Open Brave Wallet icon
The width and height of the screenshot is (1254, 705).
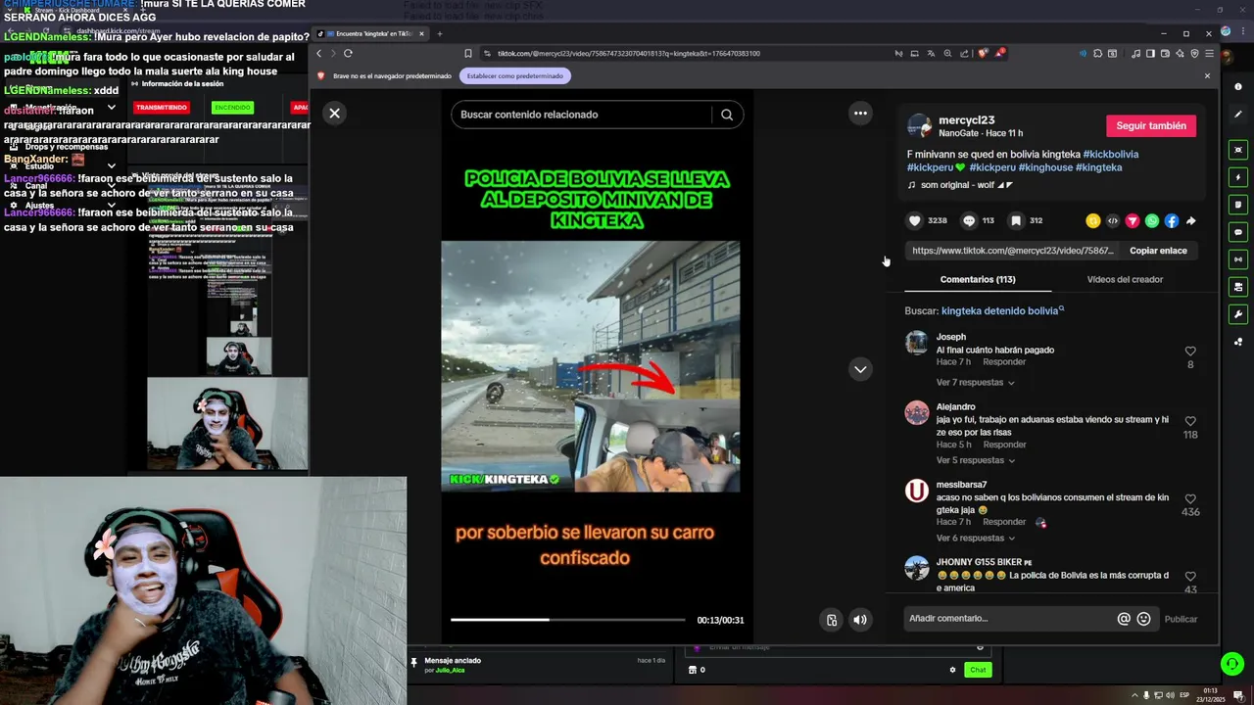1165,53
